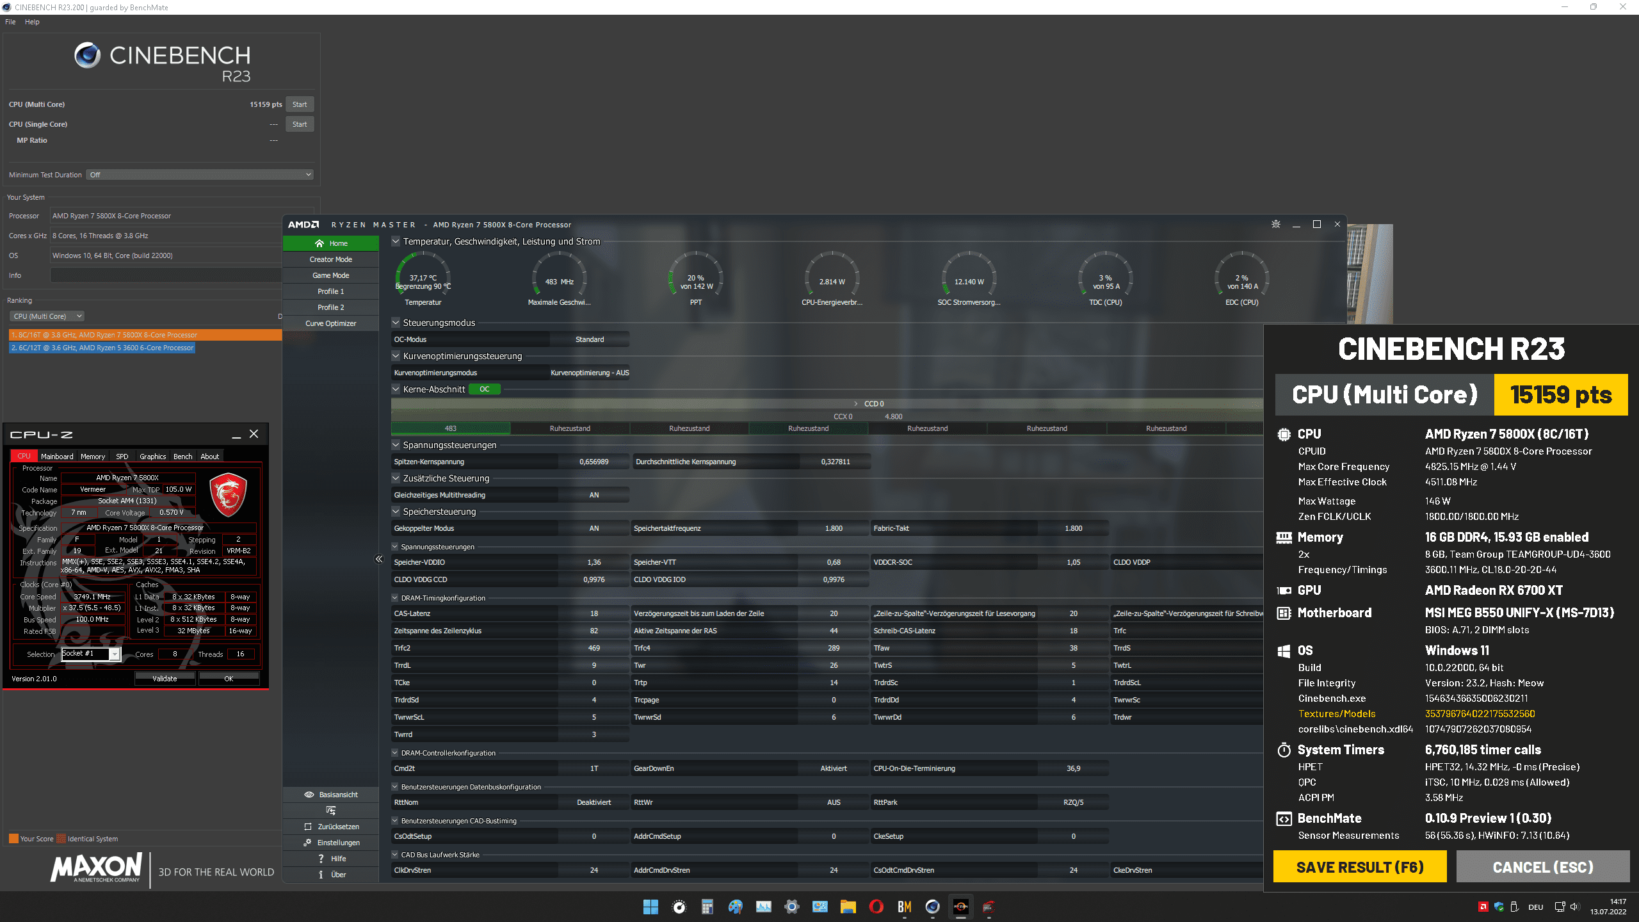
Task: Click the Info input field in Cinebench
Action: tap(166, 275)
